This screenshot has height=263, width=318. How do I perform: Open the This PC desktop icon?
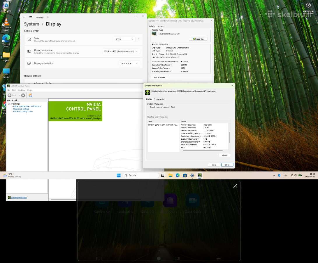tap(6, 73)
